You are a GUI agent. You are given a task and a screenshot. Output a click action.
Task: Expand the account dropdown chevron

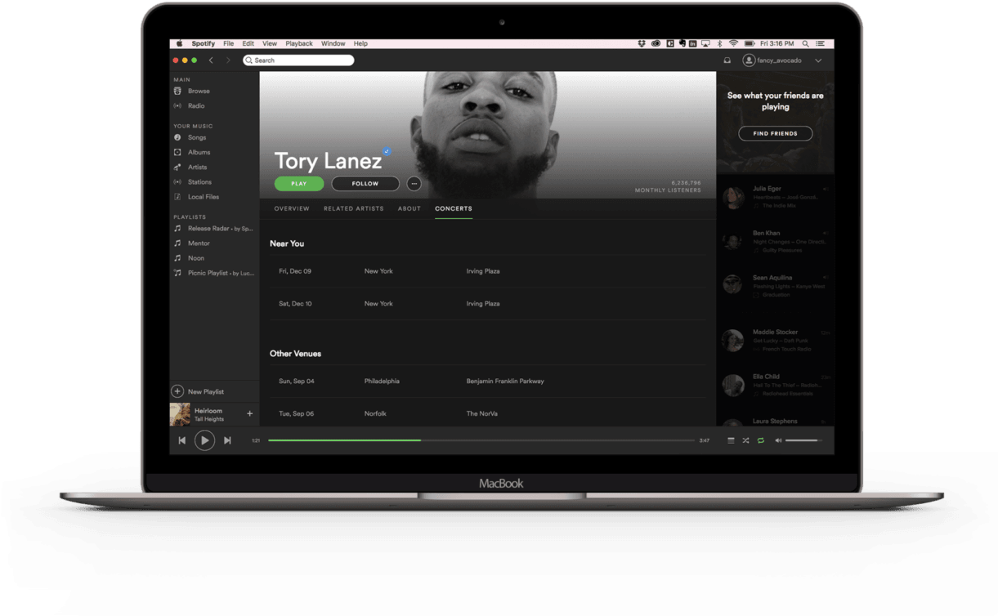click(x=818, y=60)
